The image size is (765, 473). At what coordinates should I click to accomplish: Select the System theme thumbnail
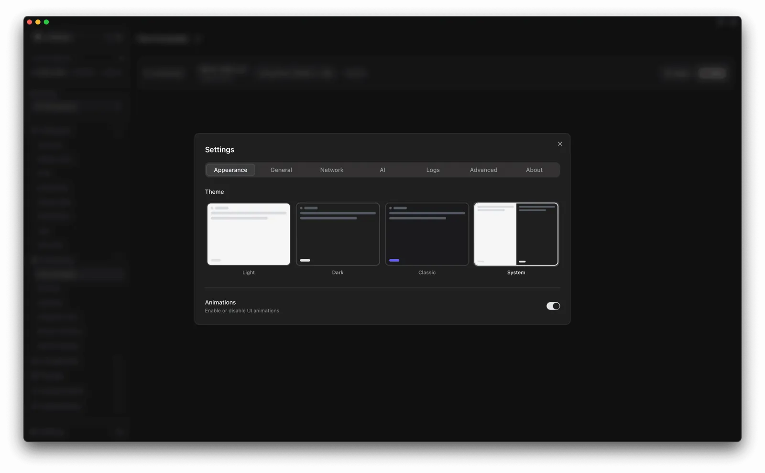click(x=516, y=234)
